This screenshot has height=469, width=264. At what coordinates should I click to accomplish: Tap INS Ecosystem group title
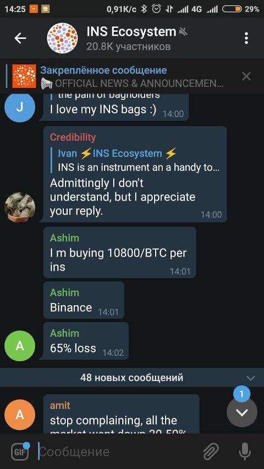tap(131, 32)
